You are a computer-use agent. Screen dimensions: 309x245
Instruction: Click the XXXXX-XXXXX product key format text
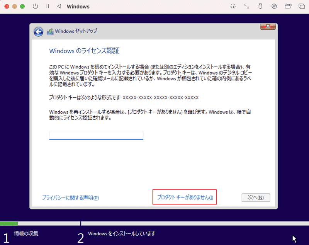(161, 97)
